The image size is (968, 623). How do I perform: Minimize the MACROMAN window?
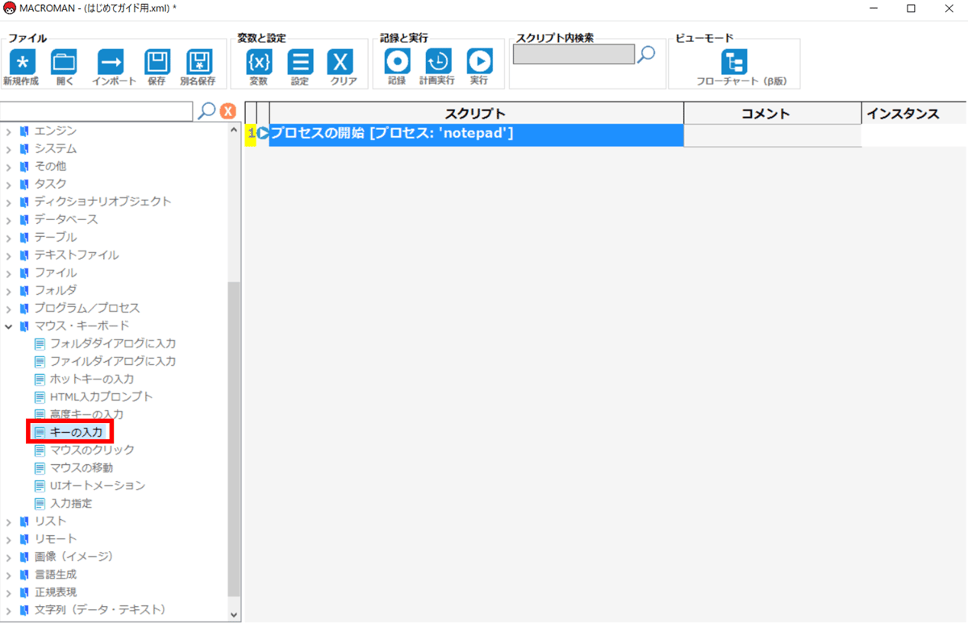[x=874, y=9]
